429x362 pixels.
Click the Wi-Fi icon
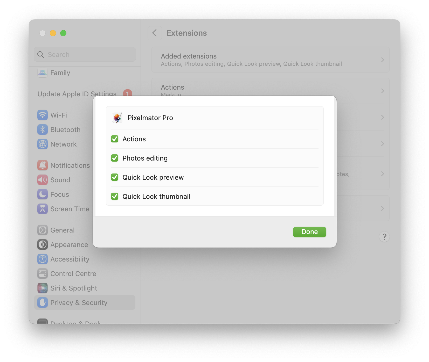coord(43,115)
